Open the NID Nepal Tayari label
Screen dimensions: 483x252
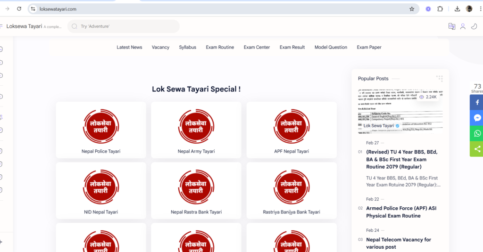point(101,212)
